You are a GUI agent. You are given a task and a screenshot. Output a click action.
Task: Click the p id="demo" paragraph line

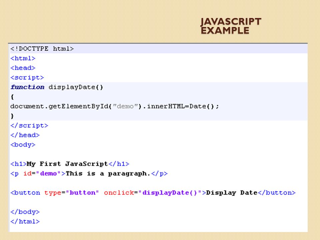(89, 173)
